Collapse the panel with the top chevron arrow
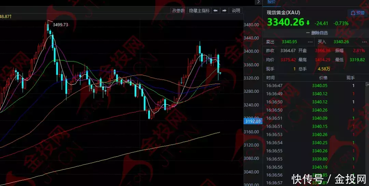The image size is (369, 186). tap(258, 2)
